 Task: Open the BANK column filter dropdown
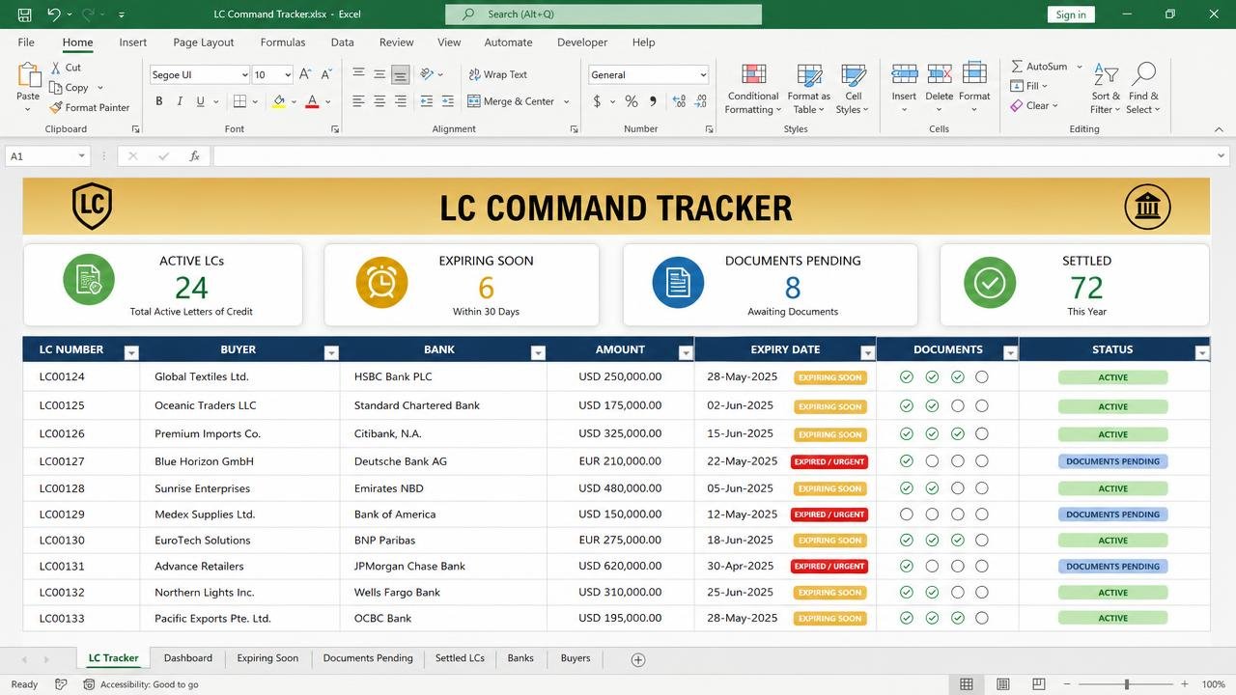click(x=538, y=353)
